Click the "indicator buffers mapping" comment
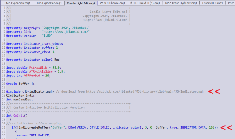 pos(39,124)
